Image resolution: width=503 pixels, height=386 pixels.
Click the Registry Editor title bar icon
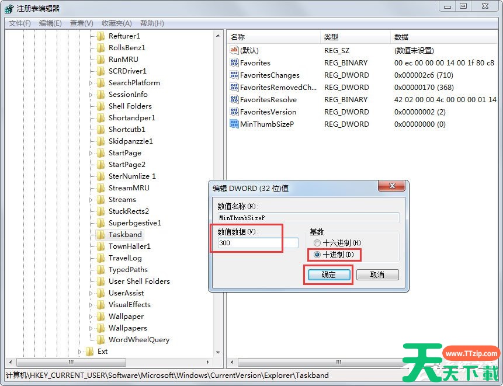click(9, 8)
